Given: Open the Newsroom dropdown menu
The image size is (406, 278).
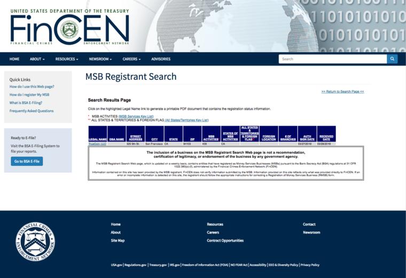Looking at the screenshot, I should 100,59.
